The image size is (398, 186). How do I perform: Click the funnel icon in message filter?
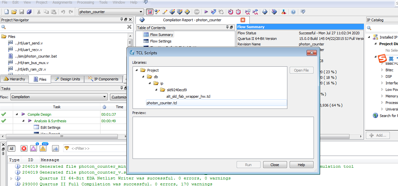coord(67,148)
